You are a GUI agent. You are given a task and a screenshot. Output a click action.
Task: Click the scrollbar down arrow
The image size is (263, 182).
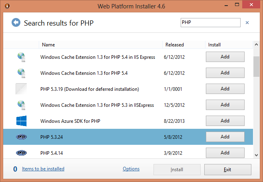(x=256, y=155)
